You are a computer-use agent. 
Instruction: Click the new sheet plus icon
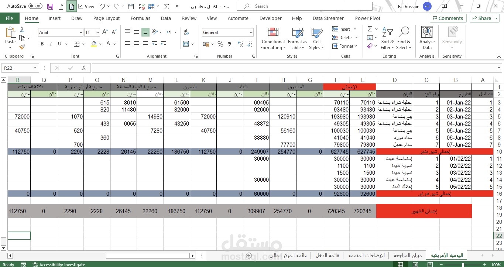[249, 256]
